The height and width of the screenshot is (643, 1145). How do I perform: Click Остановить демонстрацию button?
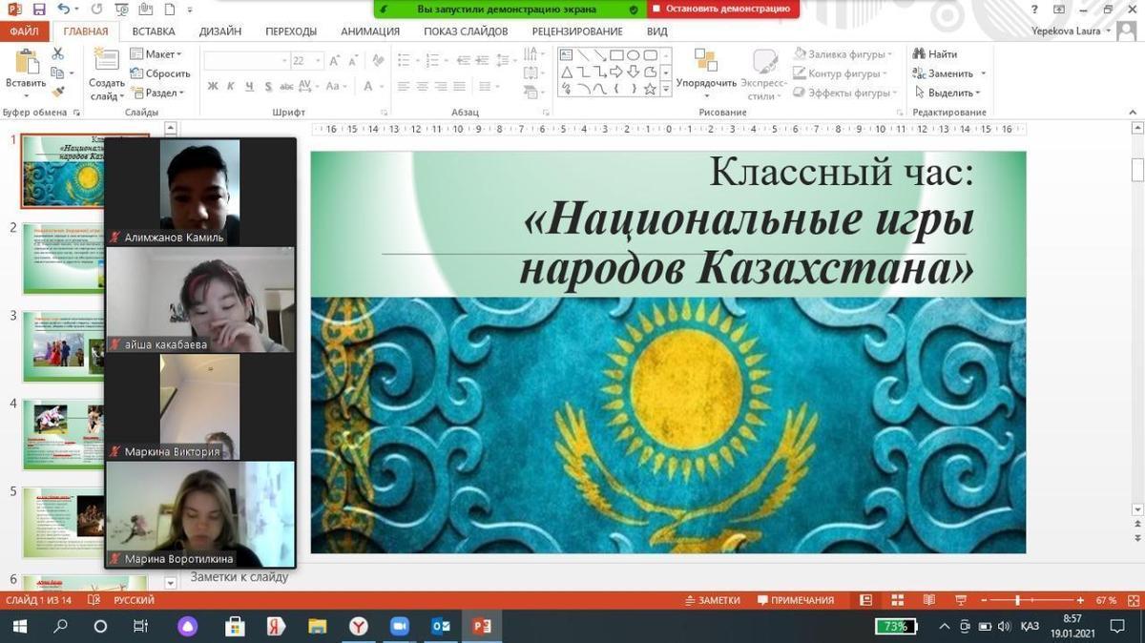721,10
